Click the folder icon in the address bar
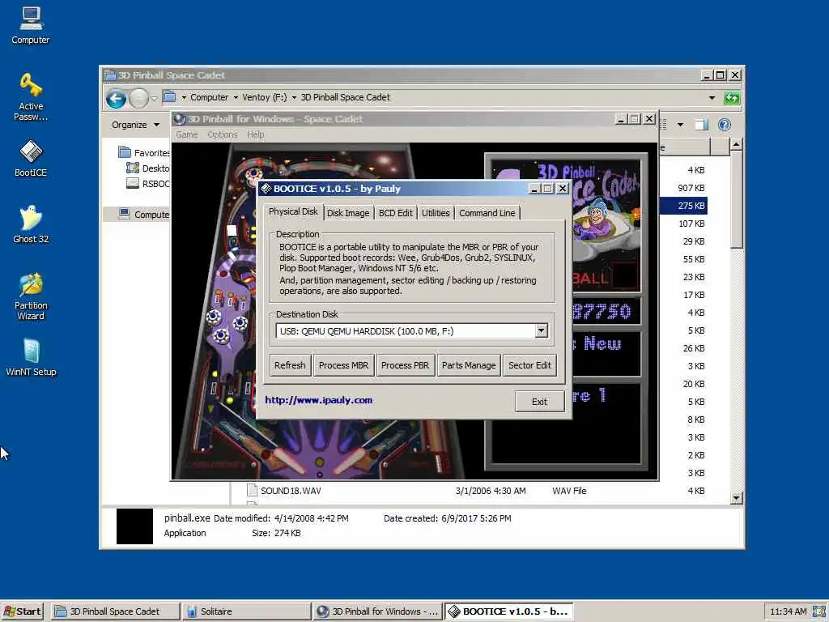Screen dimensions: 829x622 [x=170, y=97]
